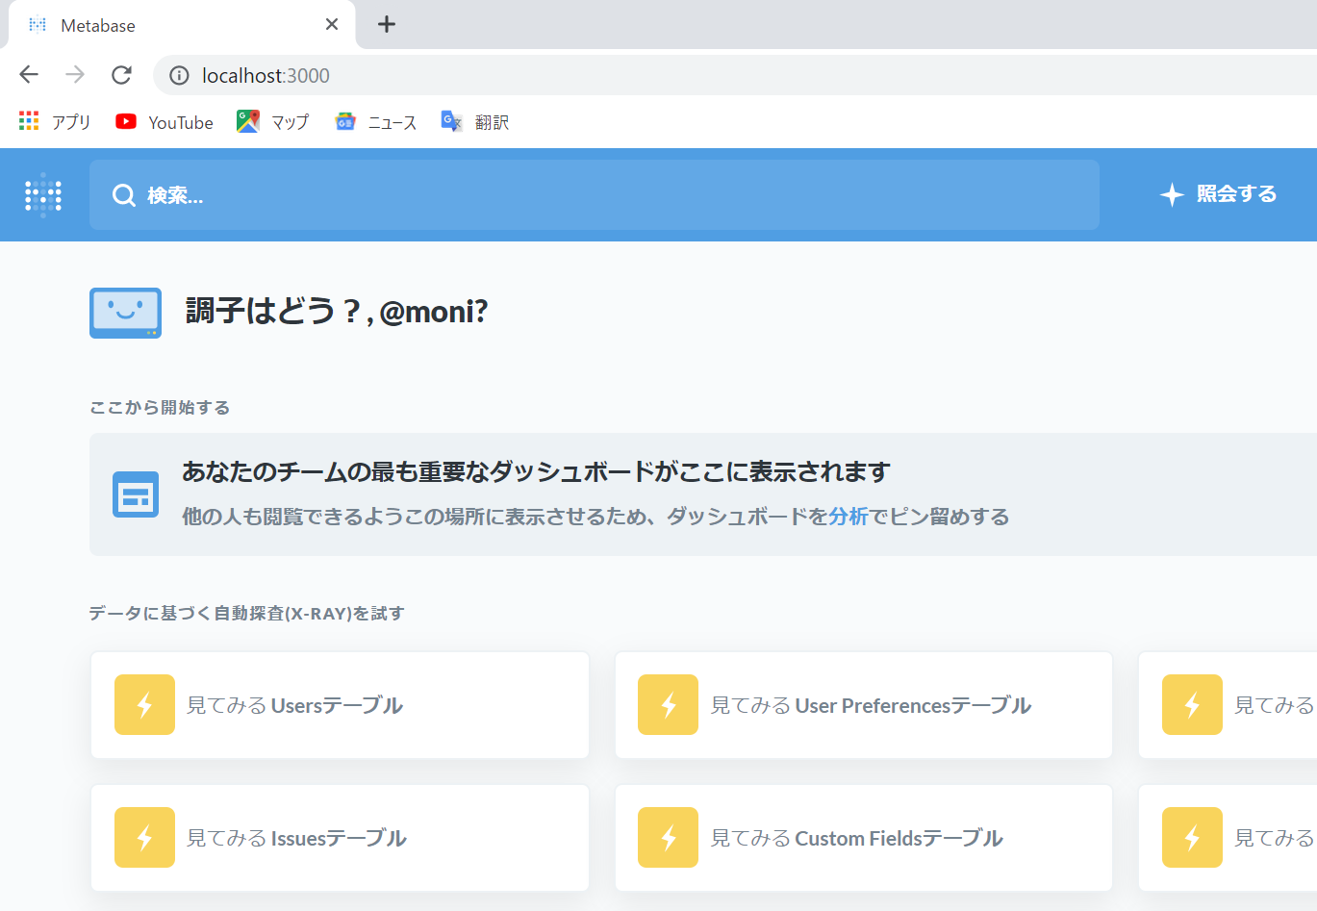The width and height of the screenshot is (1317, 911).
Task: Click the lightning icon on the cut-off bottom-right card
Action: click(x=1192, y=838)
